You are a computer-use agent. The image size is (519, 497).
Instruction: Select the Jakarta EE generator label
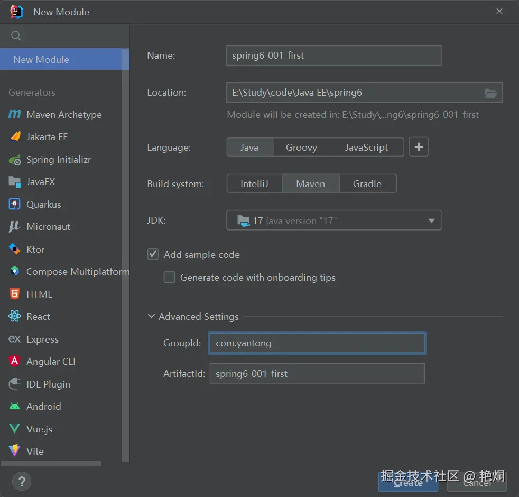[x=47, y=137]
